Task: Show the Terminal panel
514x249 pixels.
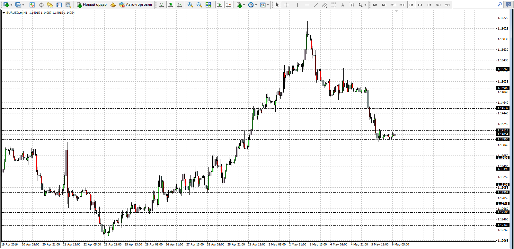Action: [x=59, y=5]
